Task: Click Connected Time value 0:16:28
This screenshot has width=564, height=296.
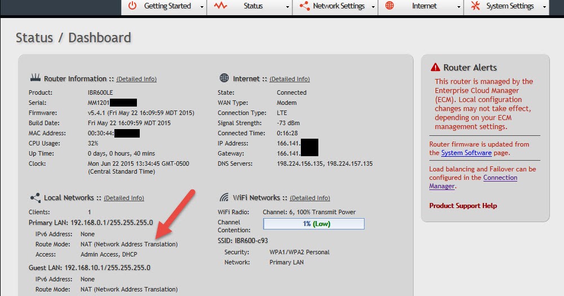Action: point(287,133)
